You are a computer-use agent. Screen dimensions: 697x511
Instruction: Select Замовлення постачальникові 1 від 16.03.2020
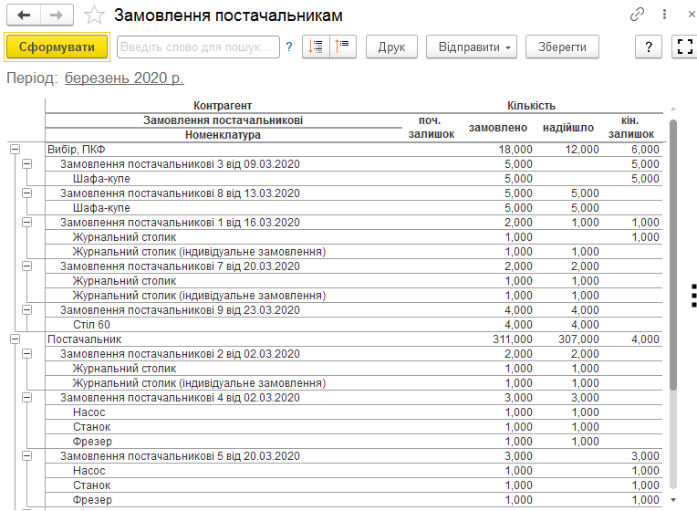tap(180, 223)
